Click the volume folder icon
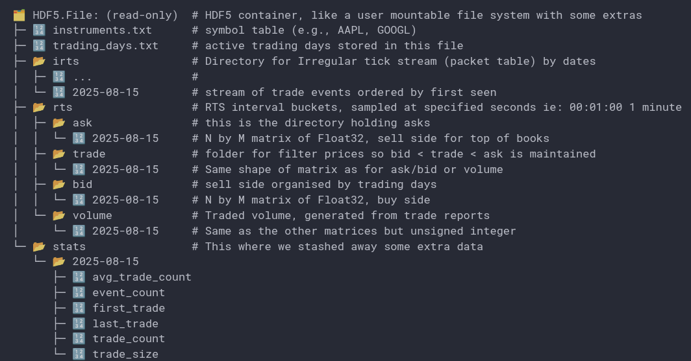Screen dimensions: 691x361 coord(59,216)
